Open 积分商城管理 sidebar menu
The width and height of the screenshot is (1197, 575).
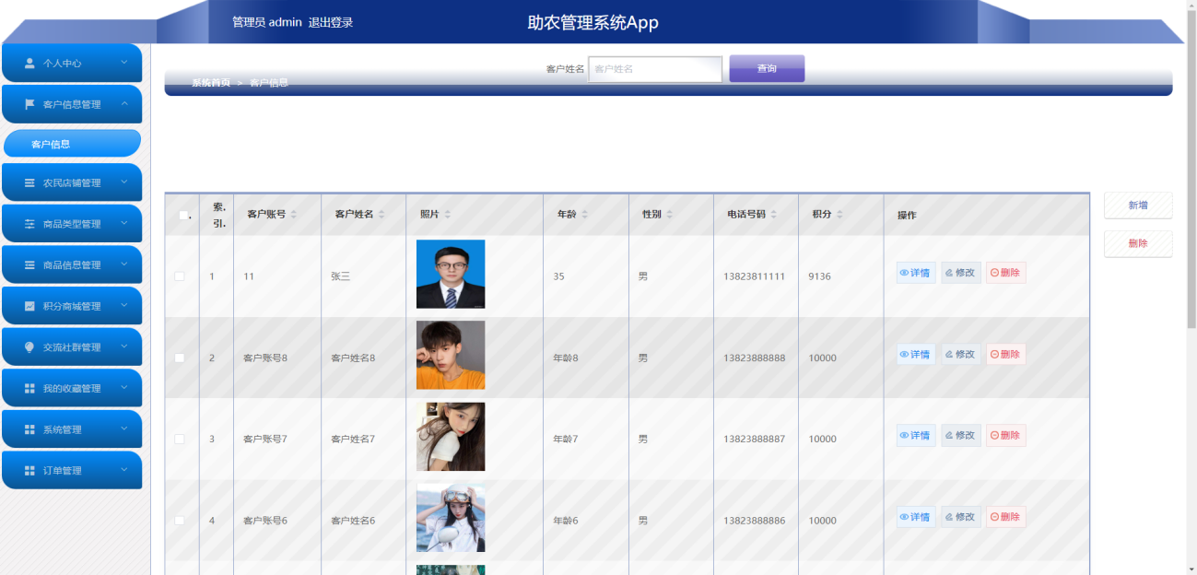coord(72,306)
